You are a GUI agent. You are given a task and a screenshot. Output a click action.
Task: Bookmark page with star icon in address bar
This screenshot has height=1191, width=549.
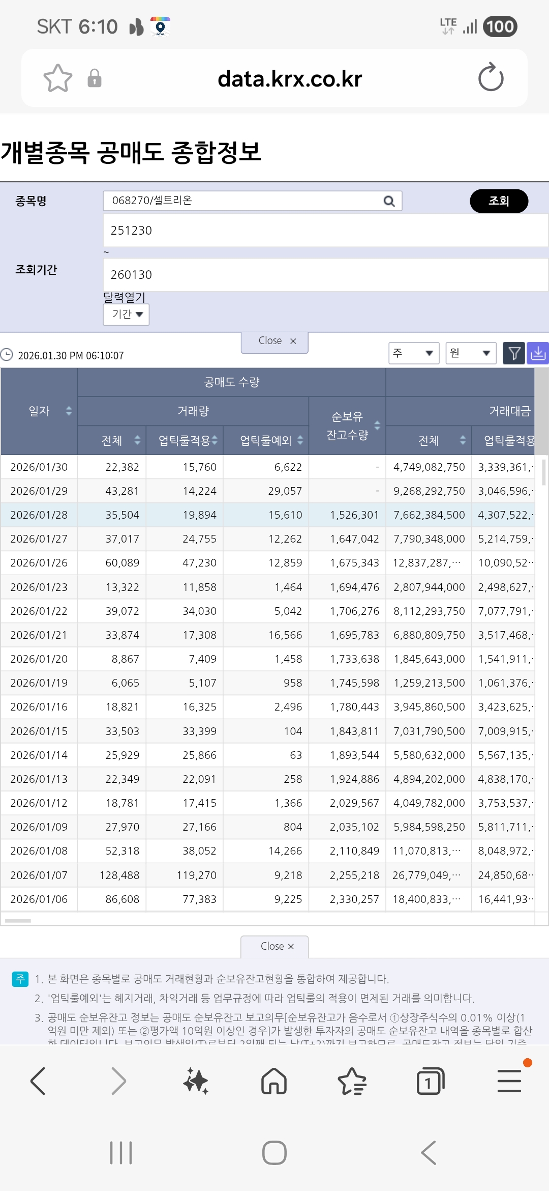58,78
